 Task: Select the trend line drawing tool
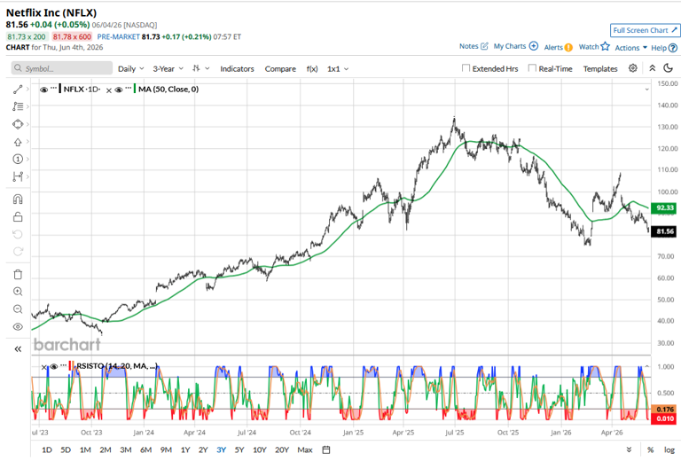pyautogui.click(x=18, y=90)
